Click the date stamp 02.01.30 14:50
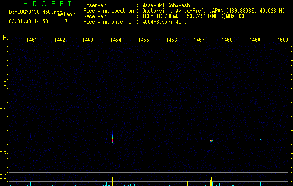This screenshot has width=293, height=186. pyautogui.click(x=28, y=21)
